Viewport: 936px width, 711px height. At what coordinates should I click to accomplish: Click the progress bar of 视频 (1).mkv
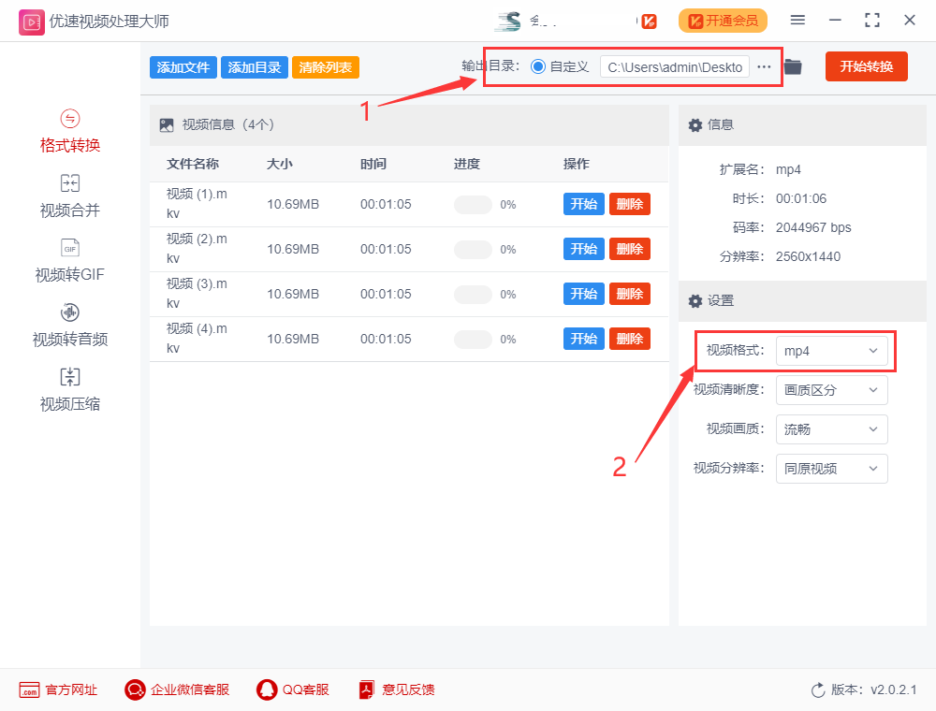[x=472, y=203]
